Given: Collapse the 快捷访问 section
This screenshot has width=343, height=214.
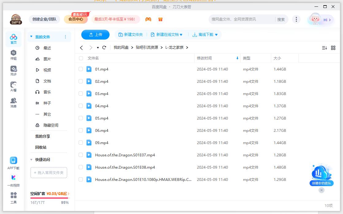Looking at the screenshot, I should [31, 159].
